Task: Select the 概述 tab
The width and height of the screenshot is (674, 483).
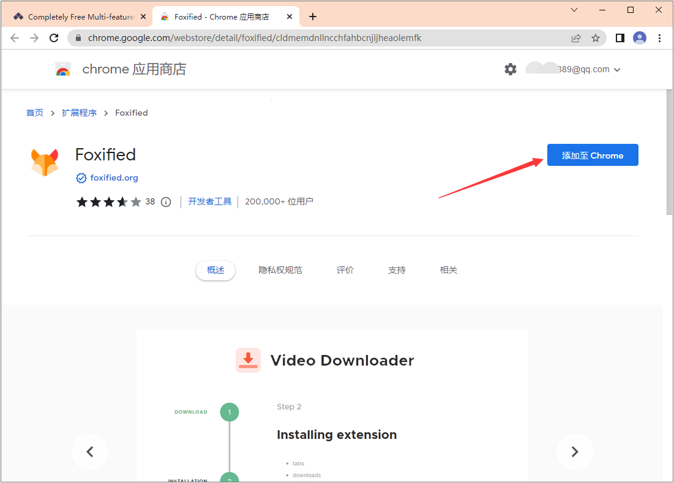Action: coord(215,271)
